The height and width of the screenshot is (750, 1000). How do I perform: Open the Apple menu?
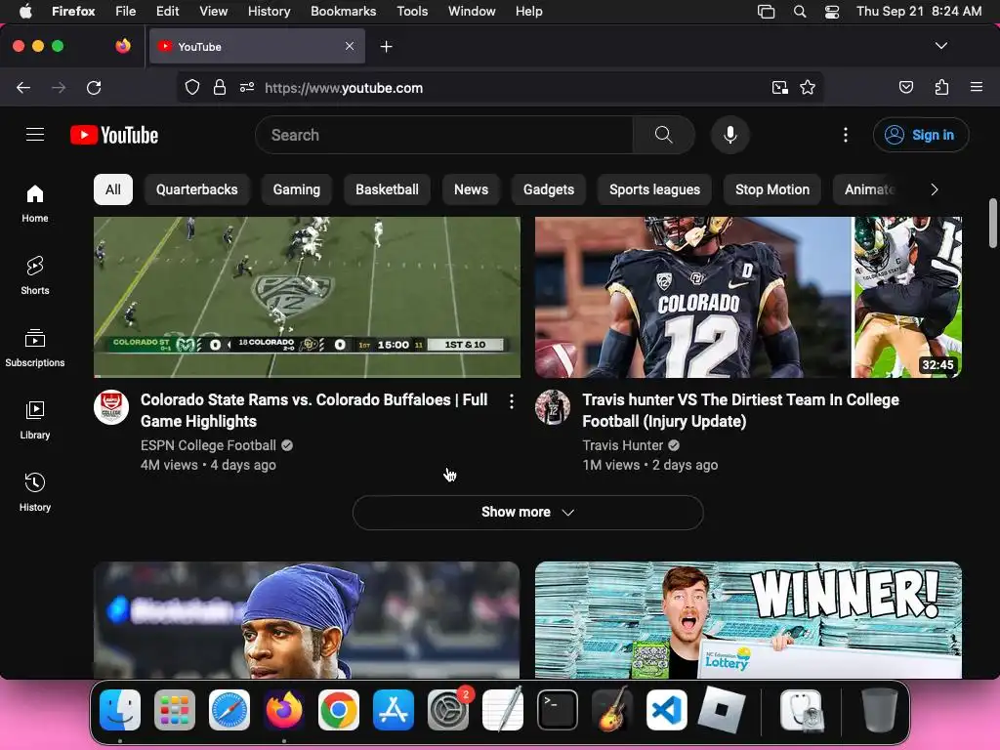tap(25, 12)
